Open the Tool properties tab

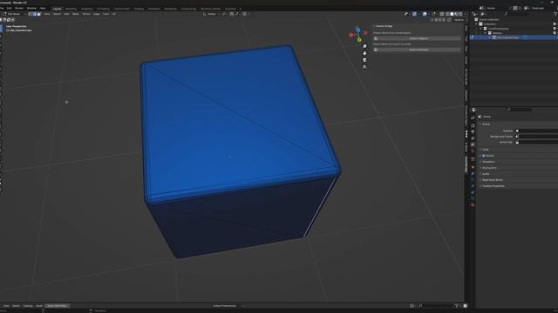click(473, 117)
